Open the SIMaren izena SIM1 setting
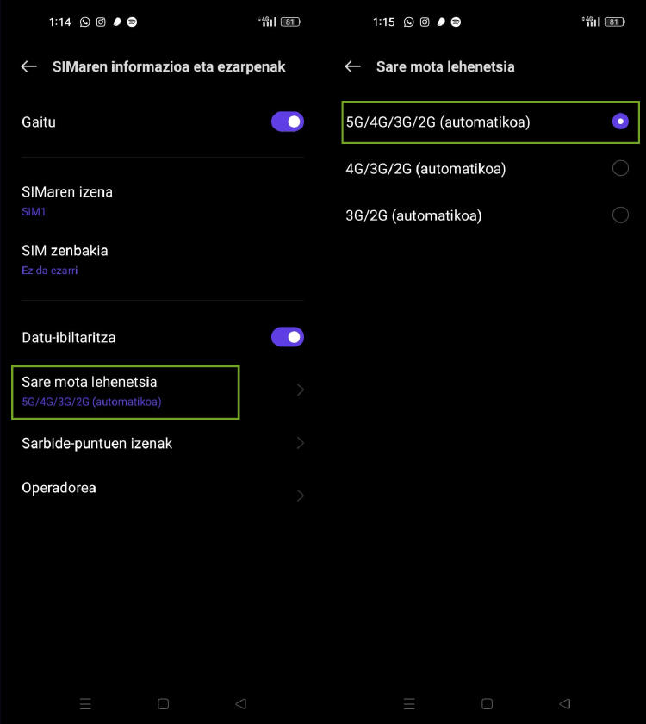 coord(67,200)
